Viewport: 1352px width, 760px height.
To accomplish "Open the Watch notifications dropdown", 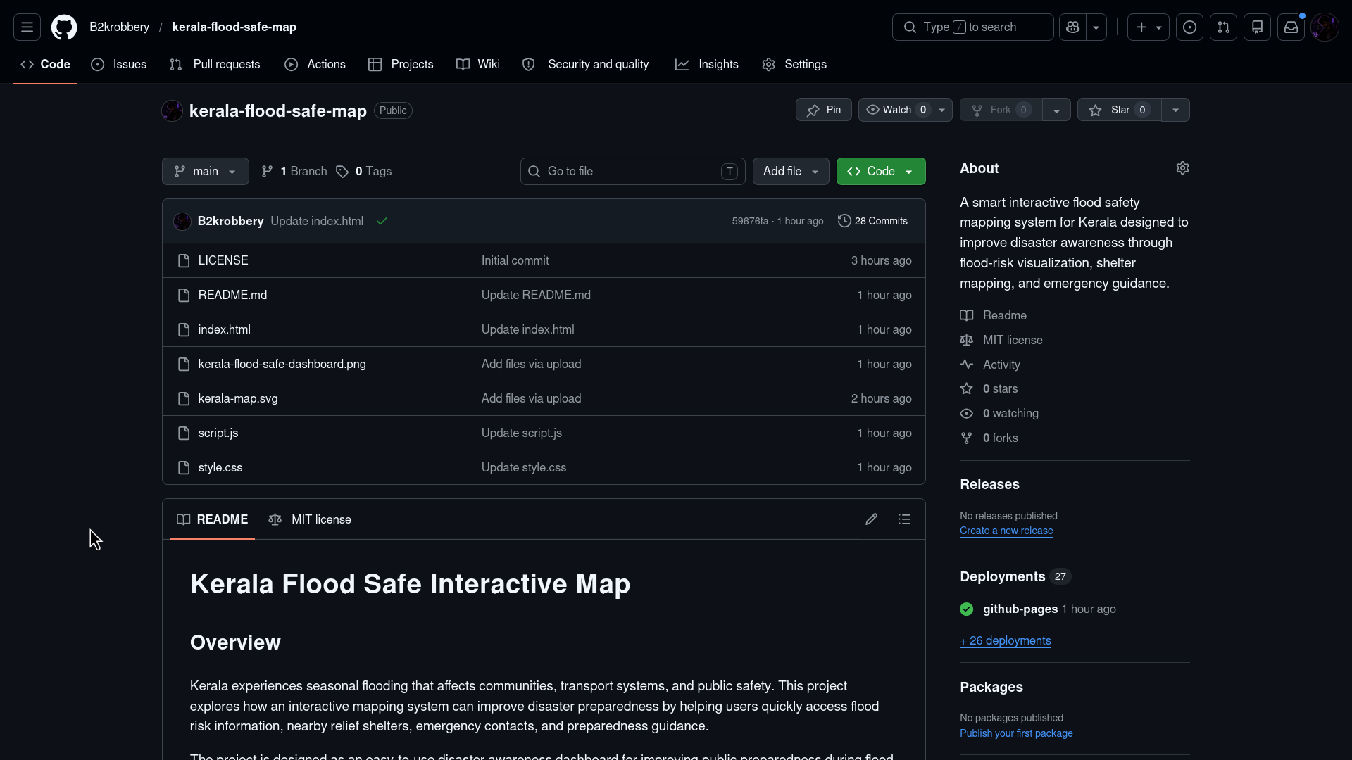I will (906, 110).
